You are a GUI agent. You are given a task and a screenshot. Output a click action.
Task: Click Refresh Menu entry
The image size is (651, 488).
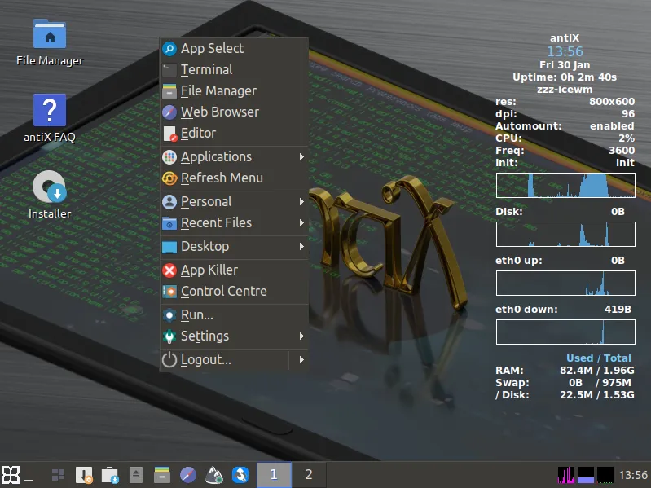click(234, 178)
